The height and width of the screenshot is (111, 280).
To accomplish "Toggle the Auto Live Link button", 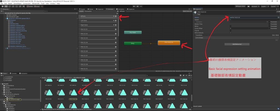I will click(187, 11).
